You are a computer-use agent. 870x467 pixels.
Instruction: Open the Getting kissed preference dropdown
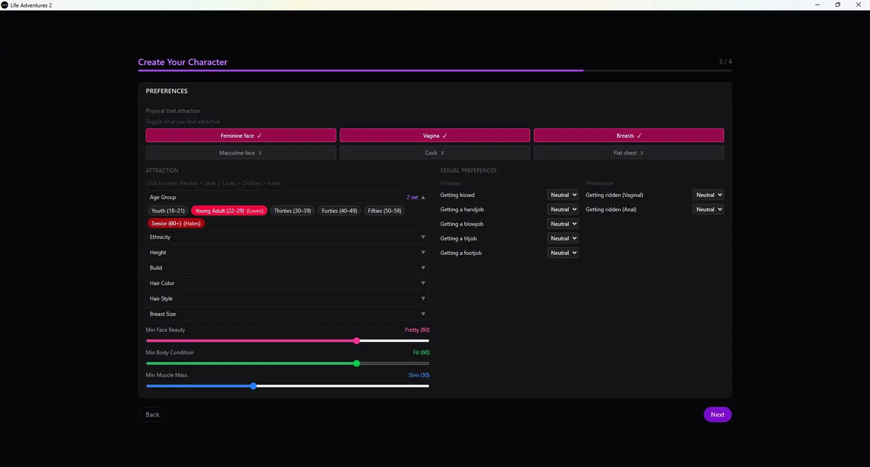[x=562, y=195]
